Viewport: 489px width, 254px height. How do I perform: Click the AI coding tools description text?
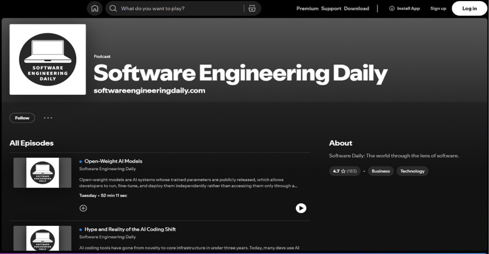click(x=189, y=248)
